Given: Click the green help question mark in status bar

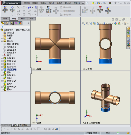Looking at the screenshot, I should coord(118,133).
